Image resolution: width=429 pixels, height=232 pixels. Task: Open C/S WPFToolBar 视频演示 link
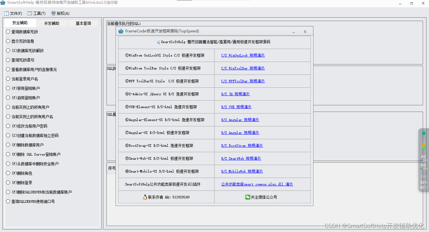point(243,81)
